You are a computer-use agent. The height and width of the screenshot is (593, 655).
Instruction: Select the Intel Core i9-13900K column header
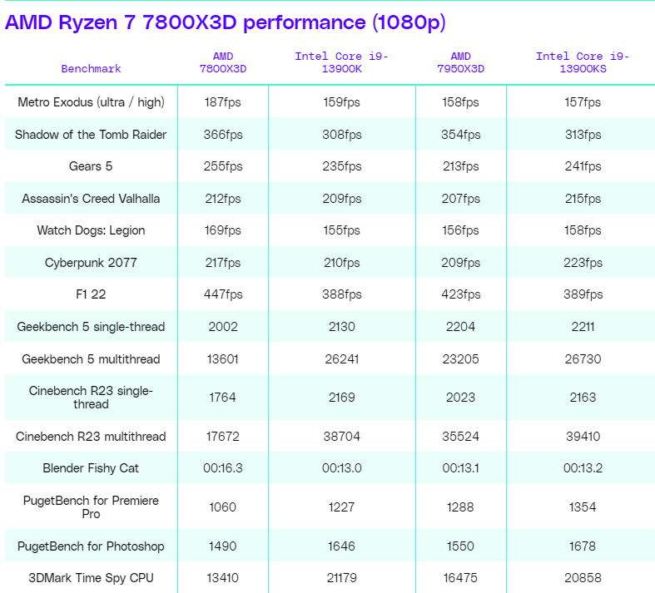point(342,62)
